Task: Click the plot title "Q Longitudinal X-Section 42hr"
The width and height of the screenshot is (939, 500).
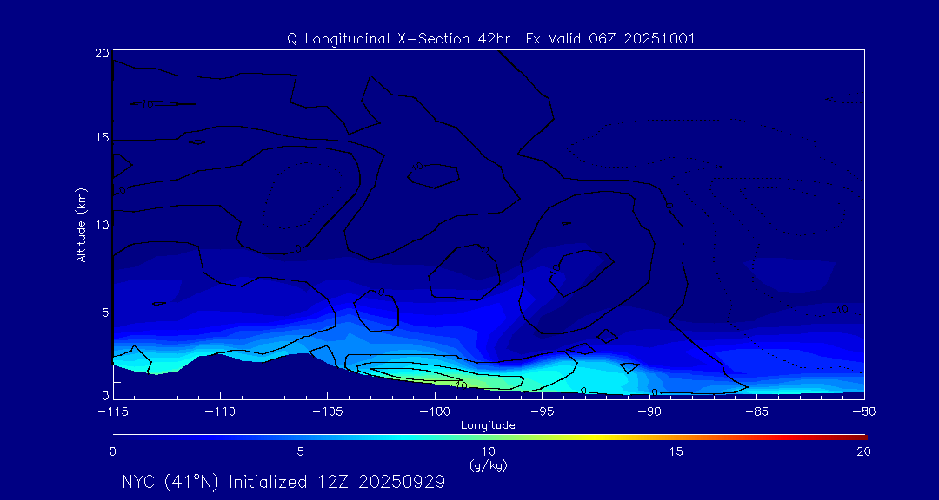Action: (x=399, y=39)
